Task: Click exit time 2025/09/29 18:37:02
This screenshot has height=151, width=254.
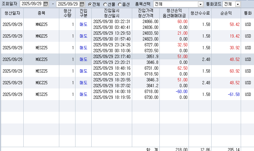Action: pyautogui.click(x=112, y=86)
